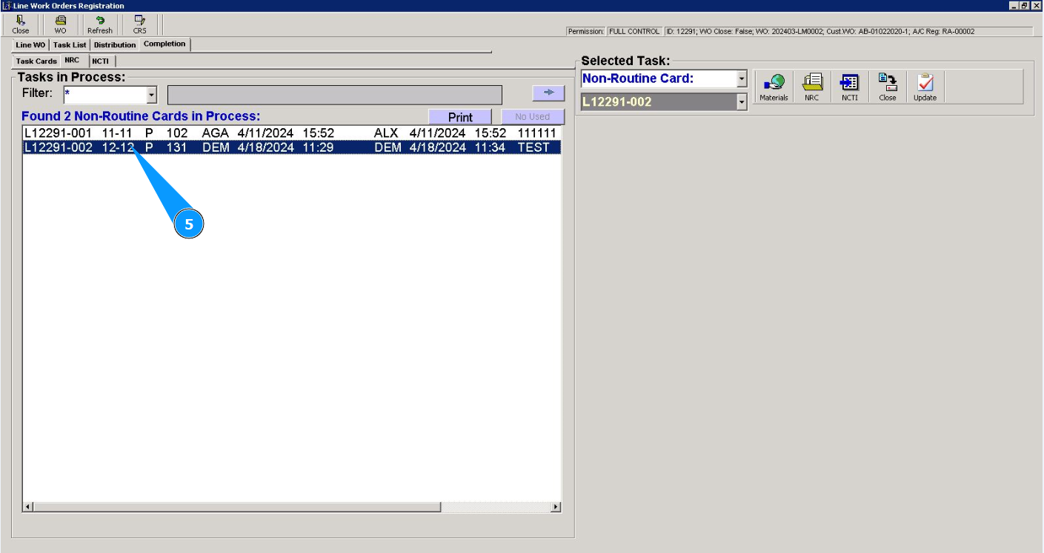
Task: Click the 102 value in first row
Action: click(x=176, y=133)
